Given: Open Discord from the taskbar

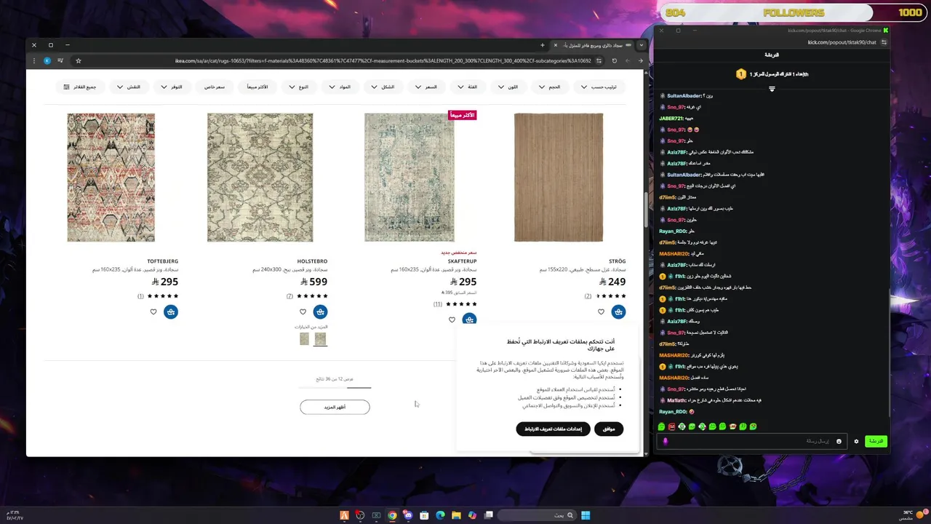Looking at the screenshot, I should tap(408, 515).
